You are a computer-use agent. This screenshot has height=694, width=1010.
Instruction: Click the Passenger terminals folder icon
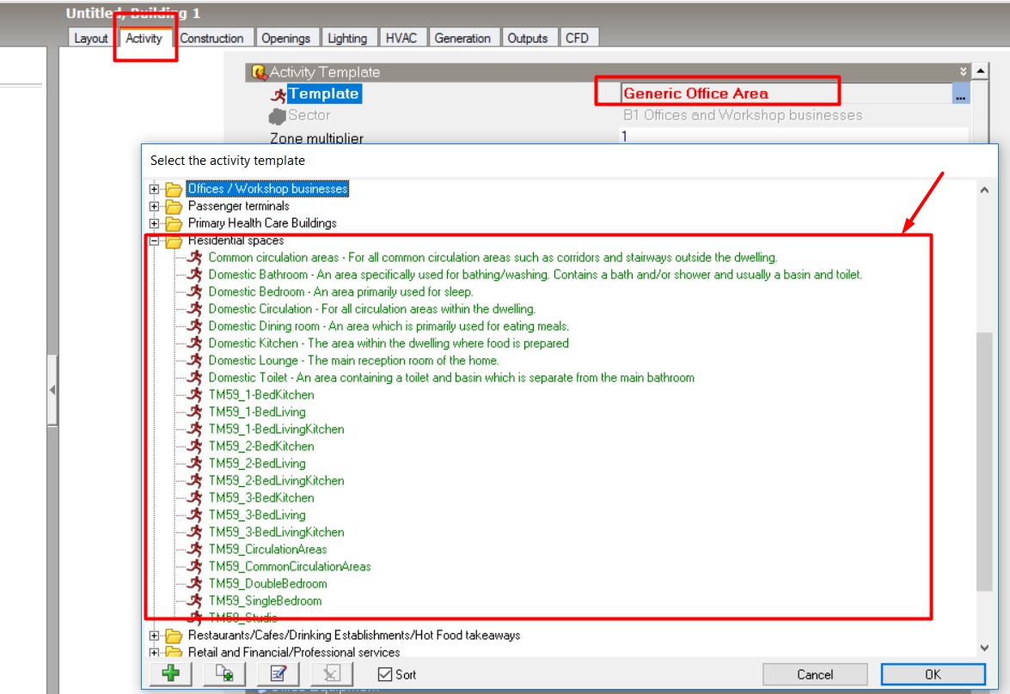174,207
